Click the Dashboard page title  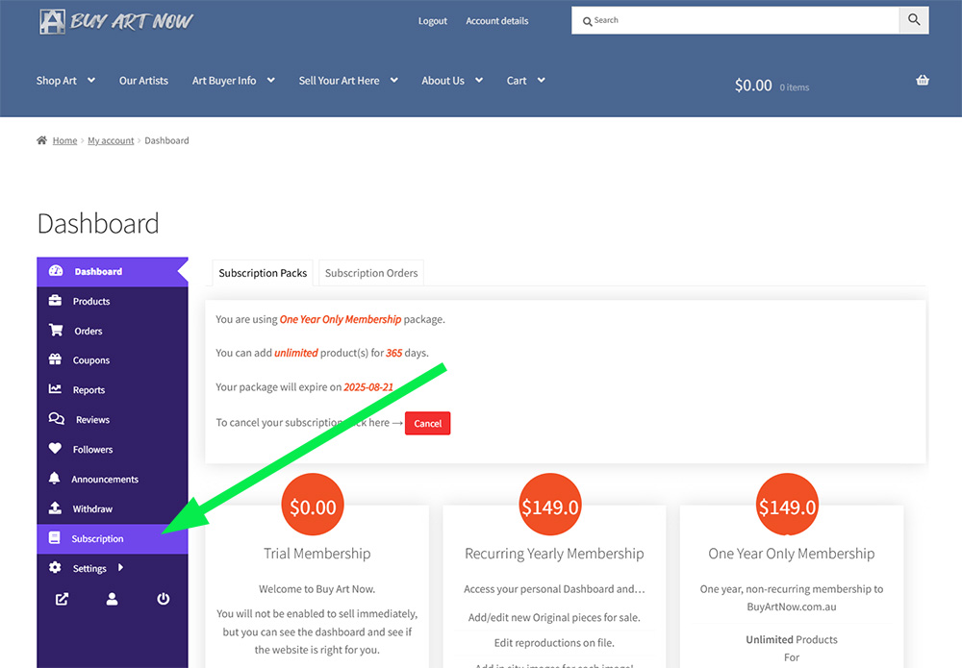98,223
